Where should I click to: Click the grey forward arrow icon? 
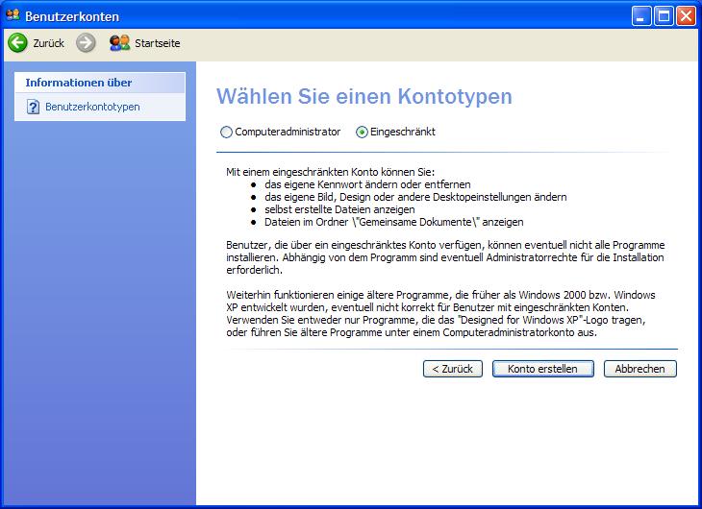click(86, 43)
